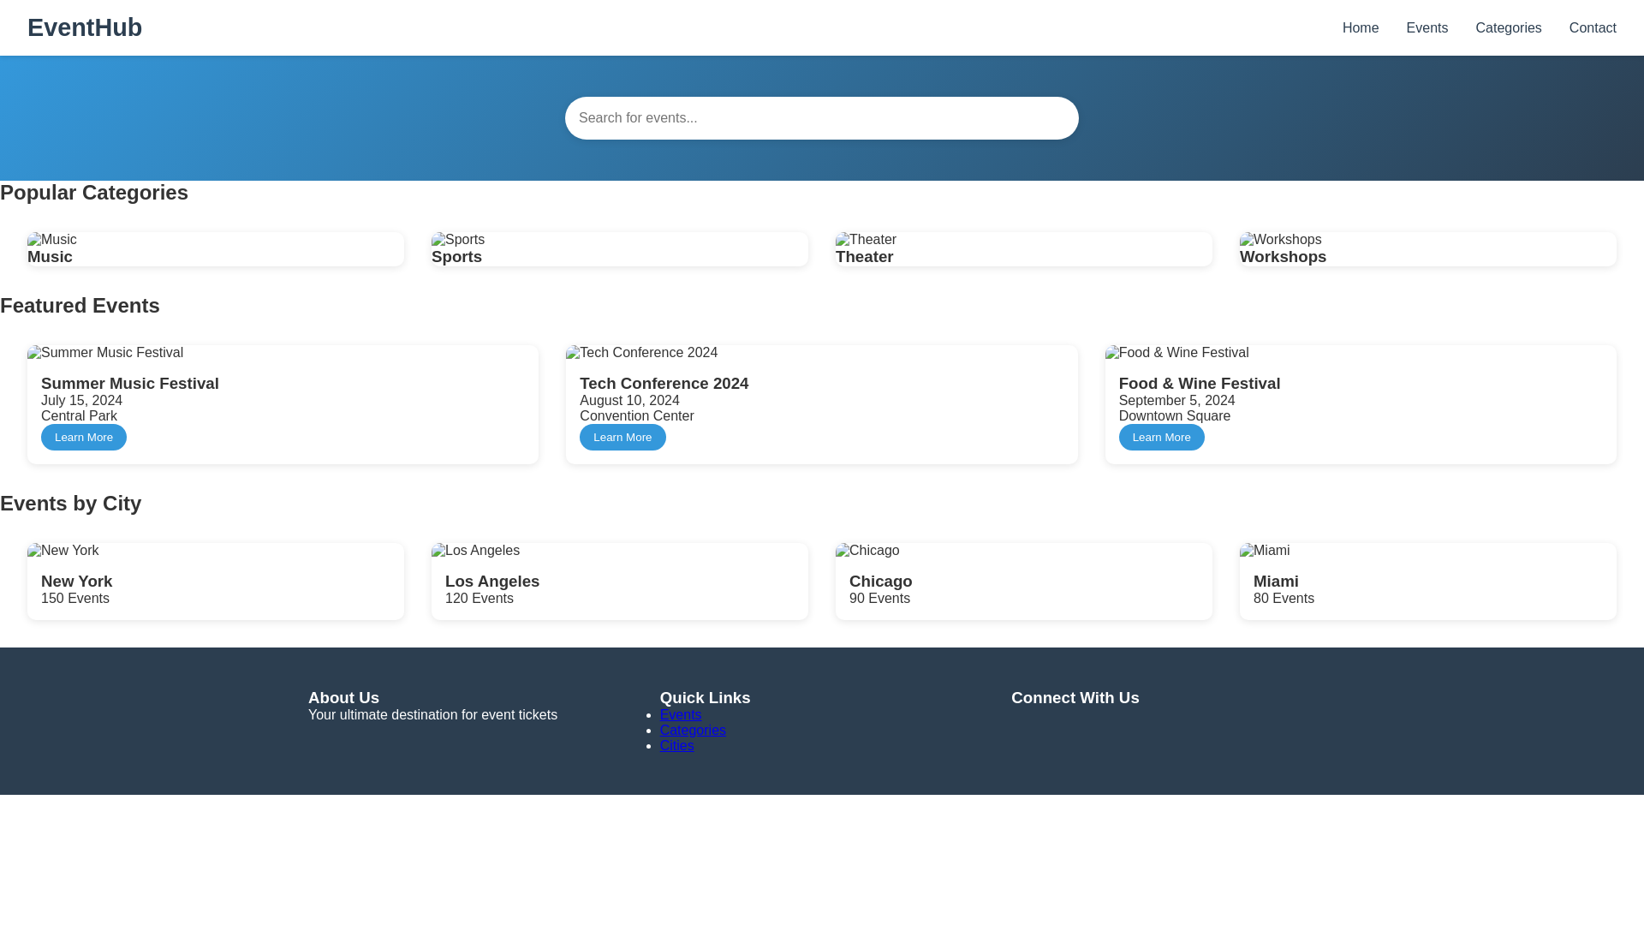The image size is (1644, 925).
Task: Click the Sports category image icon
Action: 458,240
